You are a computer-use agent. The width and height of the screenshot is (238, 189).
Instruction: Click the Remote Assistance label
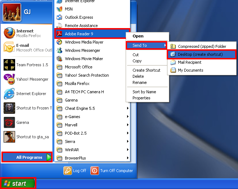click(81, 26)
